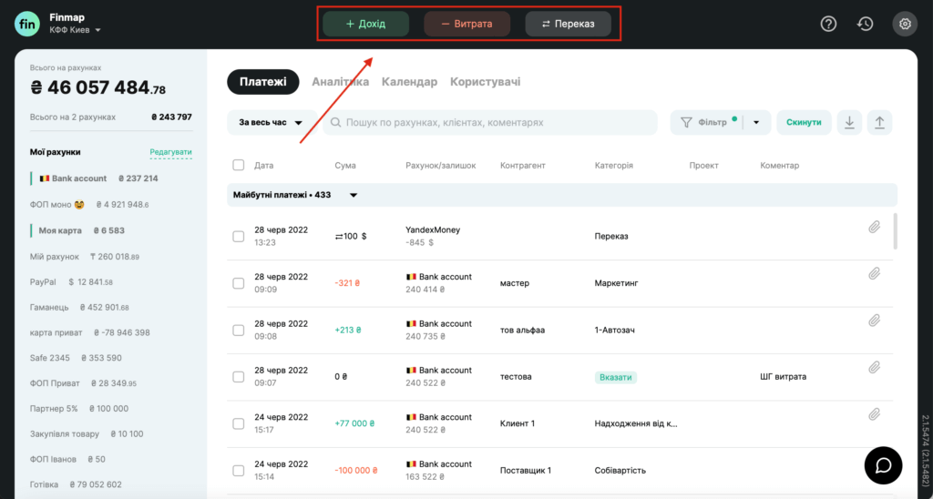The height and width of the screenshot is (499, 933).
Task: Select the карта приват account
Action: (x=90, y=332)
